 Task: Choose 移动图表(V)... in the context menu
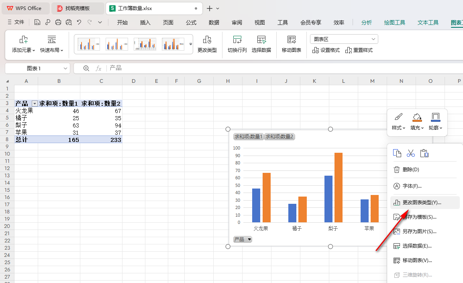click(x=425, y=260)
